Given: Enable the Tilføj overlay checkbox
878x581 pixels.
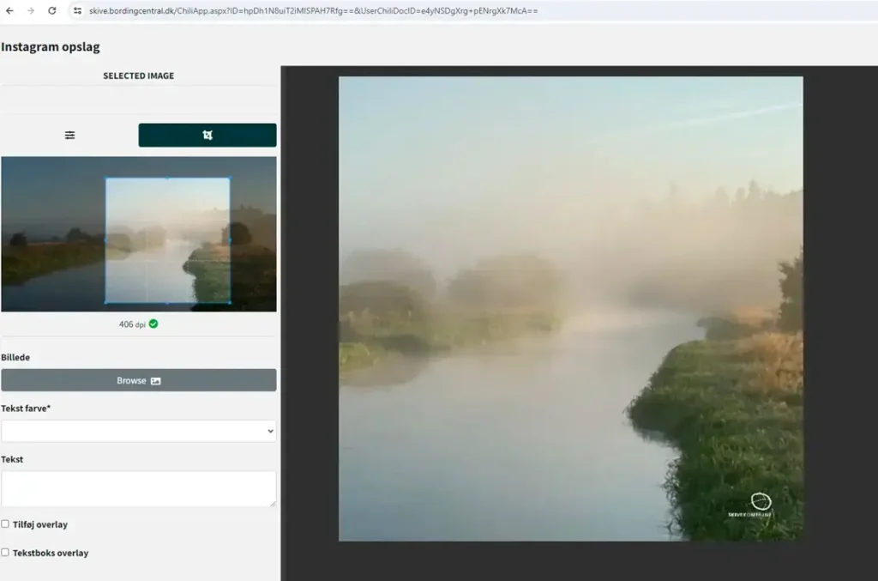Looking at the screenshot, I should [x=6, y=524].
